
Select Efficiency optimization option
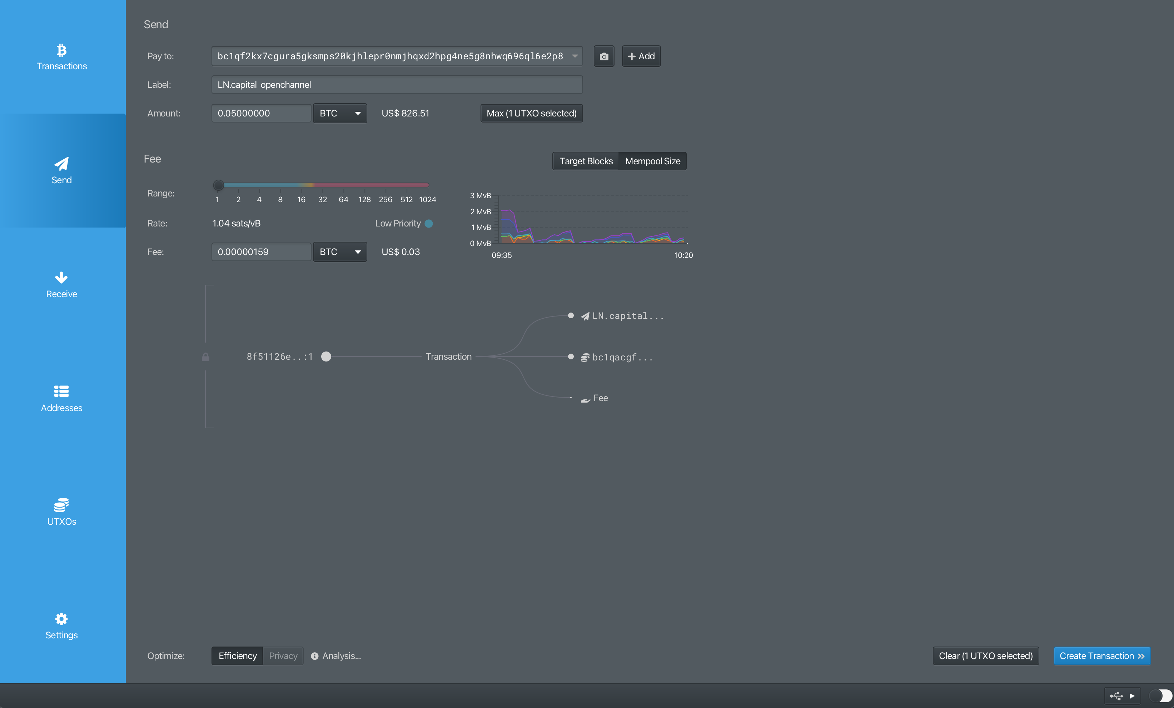click(237, 655)
